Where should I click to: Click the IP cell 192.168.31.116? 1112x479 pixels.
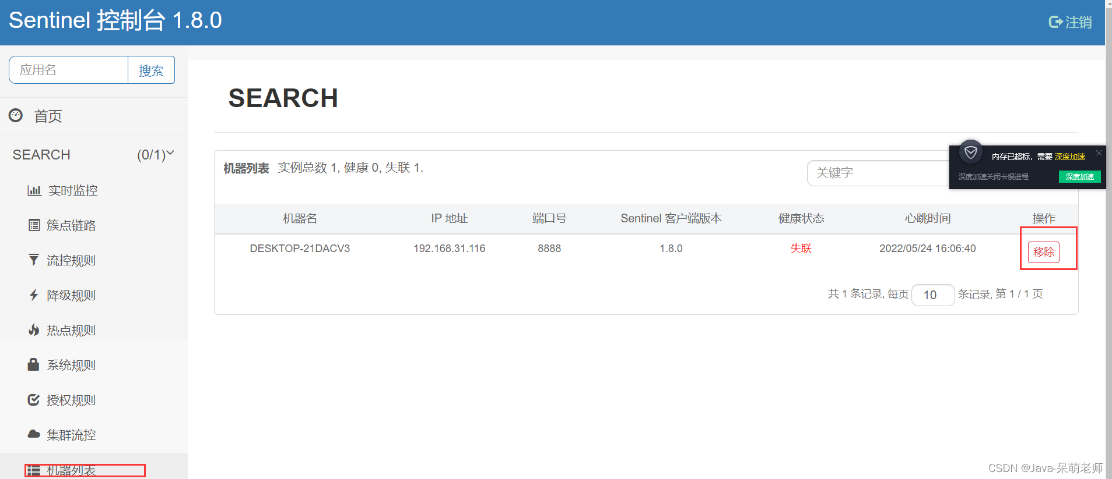point(449,249)
